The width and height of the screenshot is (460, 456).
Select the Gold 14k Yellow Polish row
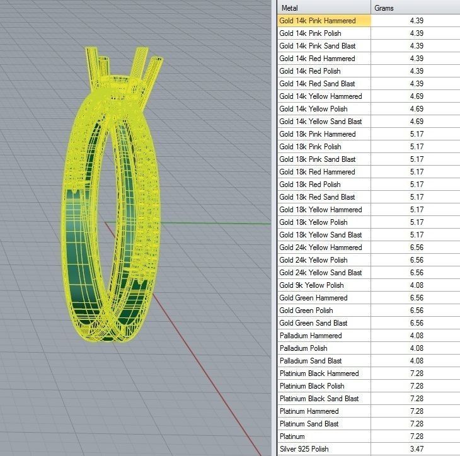369,109
